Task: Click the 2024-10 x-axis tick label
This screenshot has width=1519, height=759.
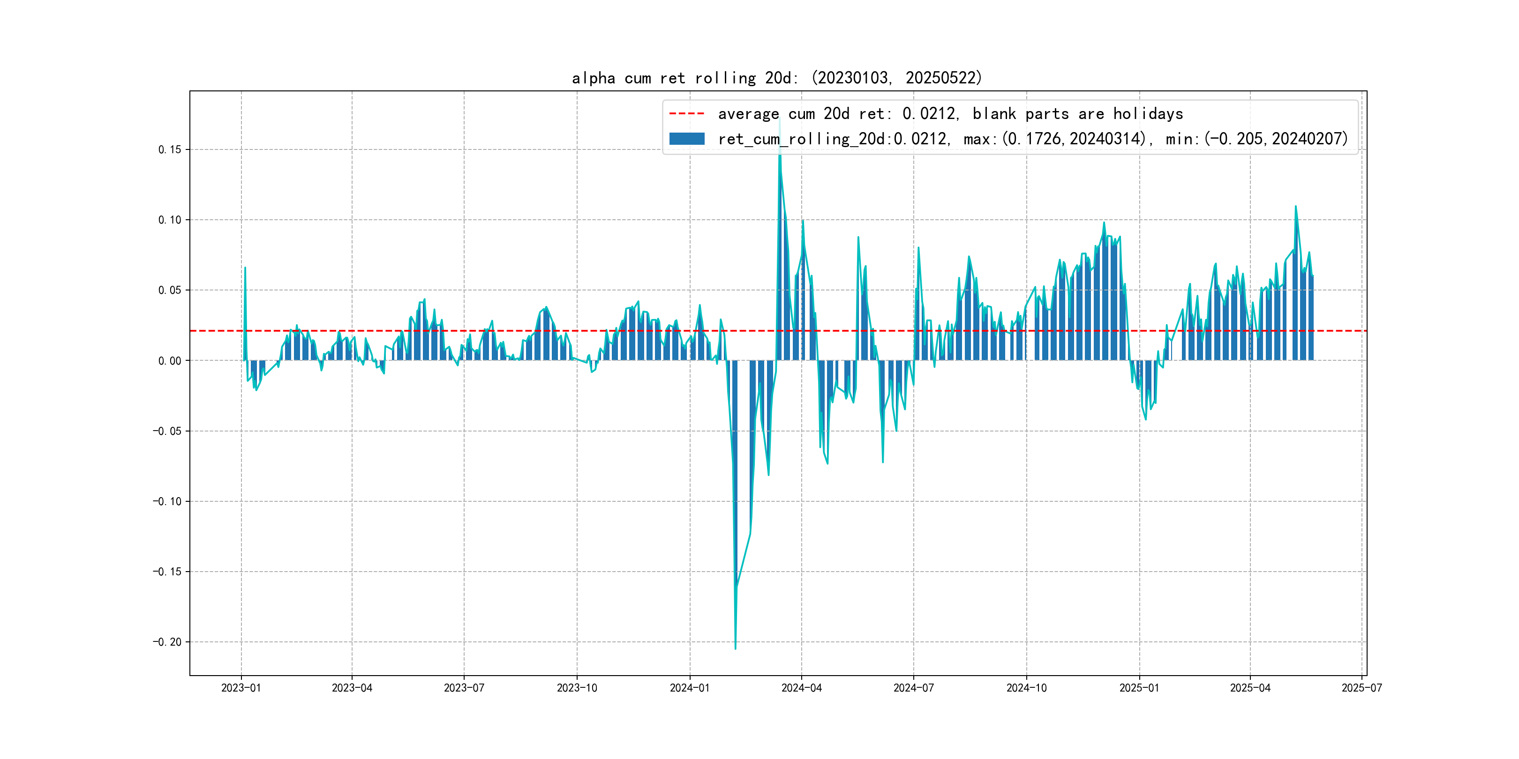Action: 1027,688
